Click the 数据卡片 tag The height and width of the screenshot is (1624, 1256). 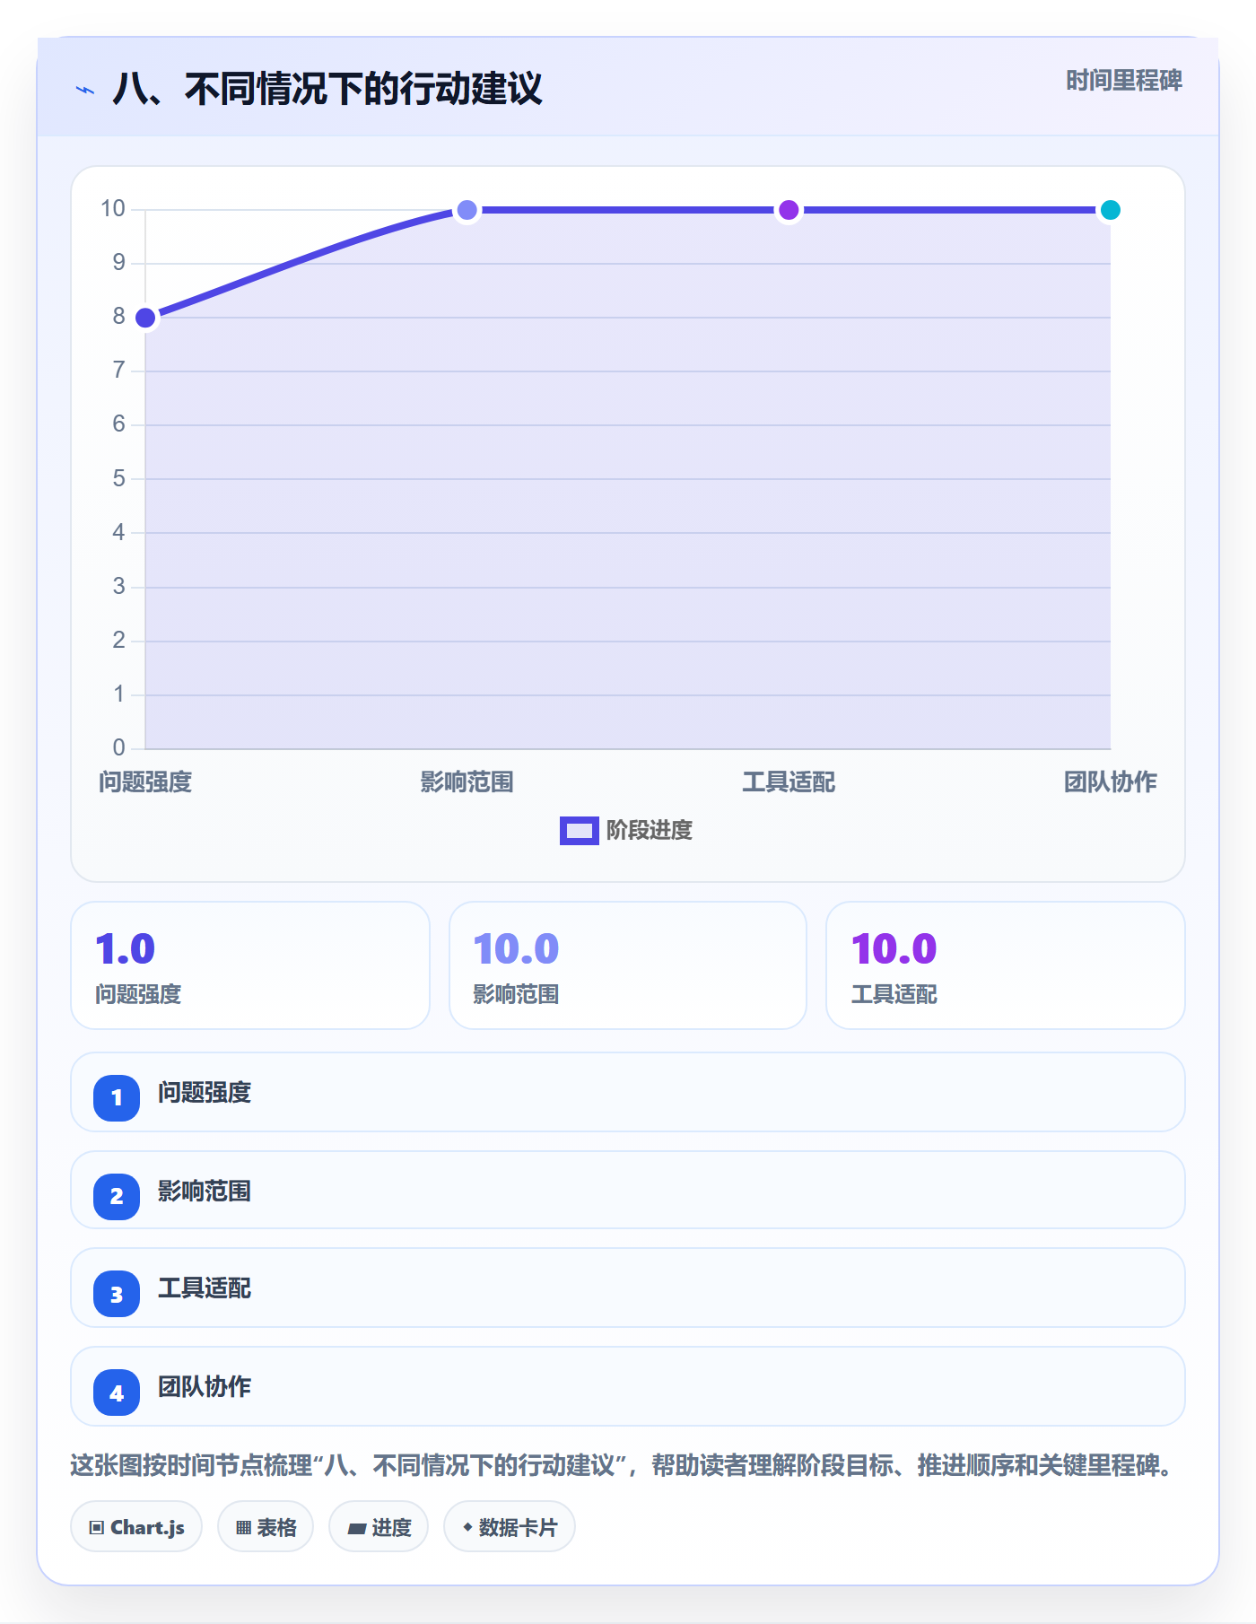510,1526
